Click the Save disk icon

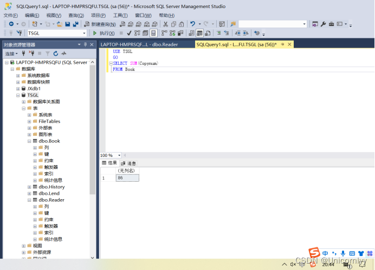pos(67,24)
